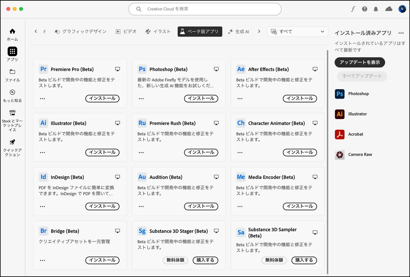Open installed apps panel more menu

pos(401,33)
